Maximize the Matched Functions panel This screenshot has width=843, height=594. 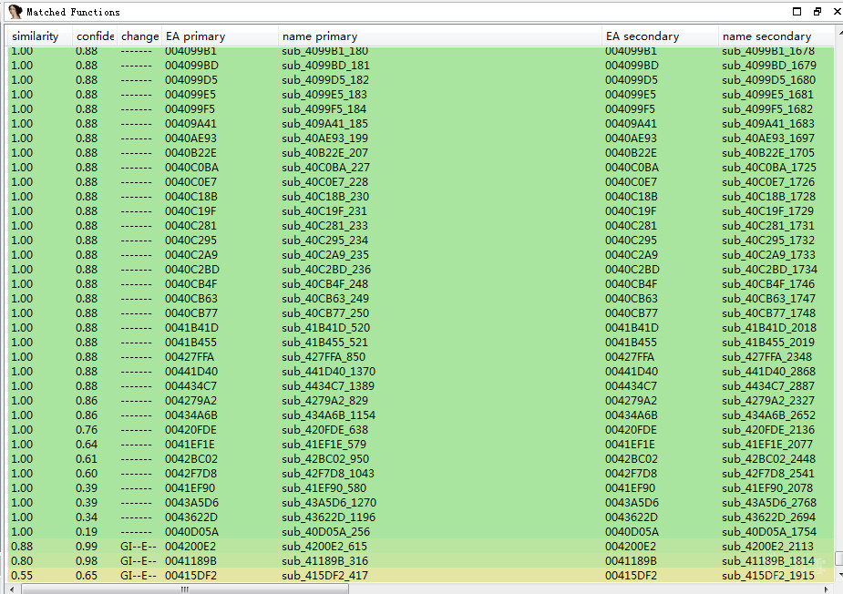(x=797, y=11)
